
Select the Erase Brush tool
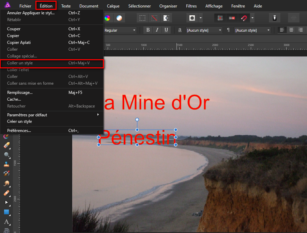click(x=7, y=145)
